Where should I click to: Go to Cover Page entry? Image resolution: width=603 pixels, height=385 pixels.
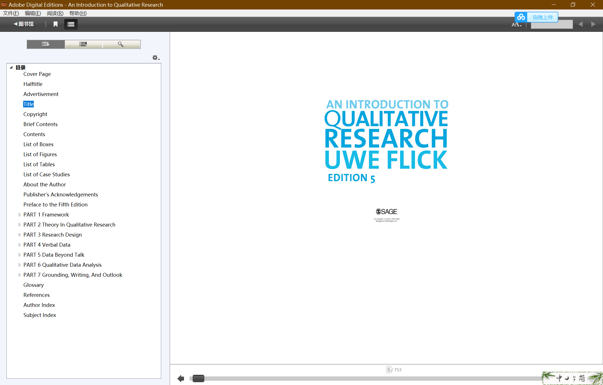(x=37, y=74)
